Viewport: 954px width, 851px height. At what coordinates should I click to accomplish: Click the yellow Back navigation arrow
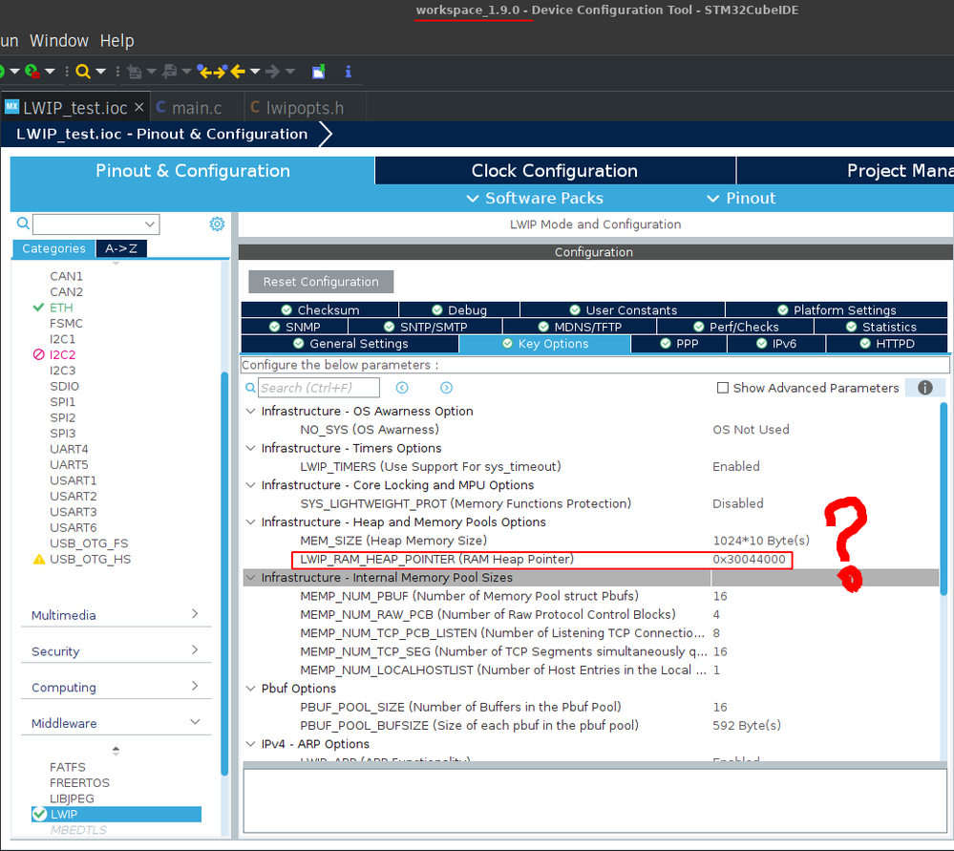tap(238, 72)
